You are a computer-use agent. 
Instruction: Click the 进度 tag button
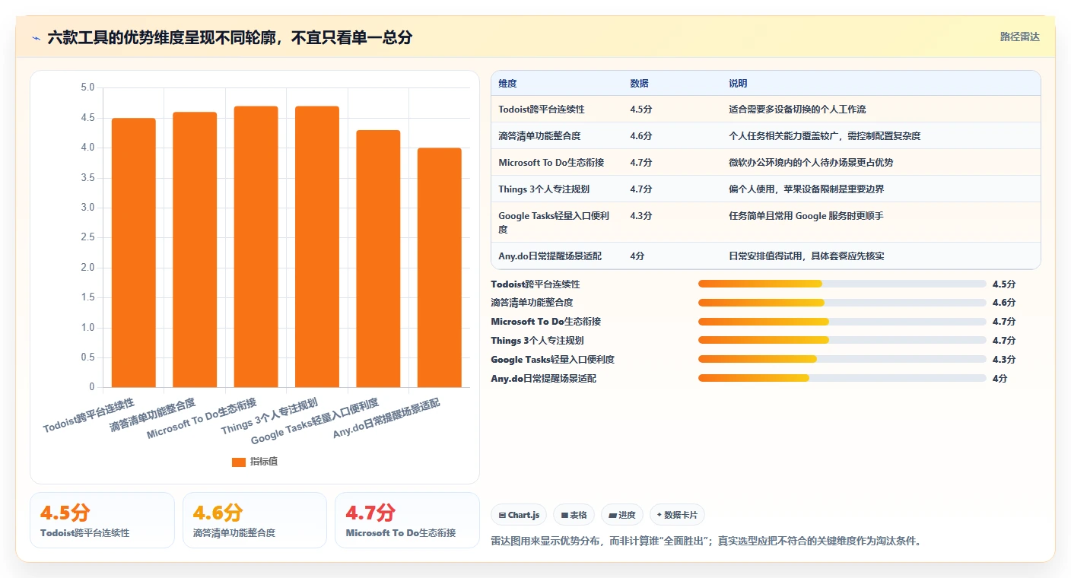pos(622,515)
